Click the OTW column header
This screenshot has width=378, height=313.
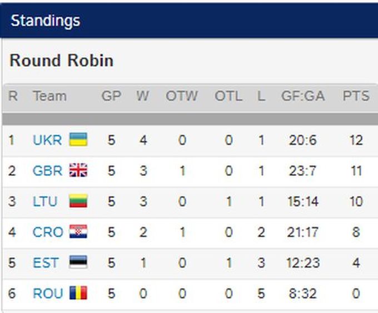182,96
